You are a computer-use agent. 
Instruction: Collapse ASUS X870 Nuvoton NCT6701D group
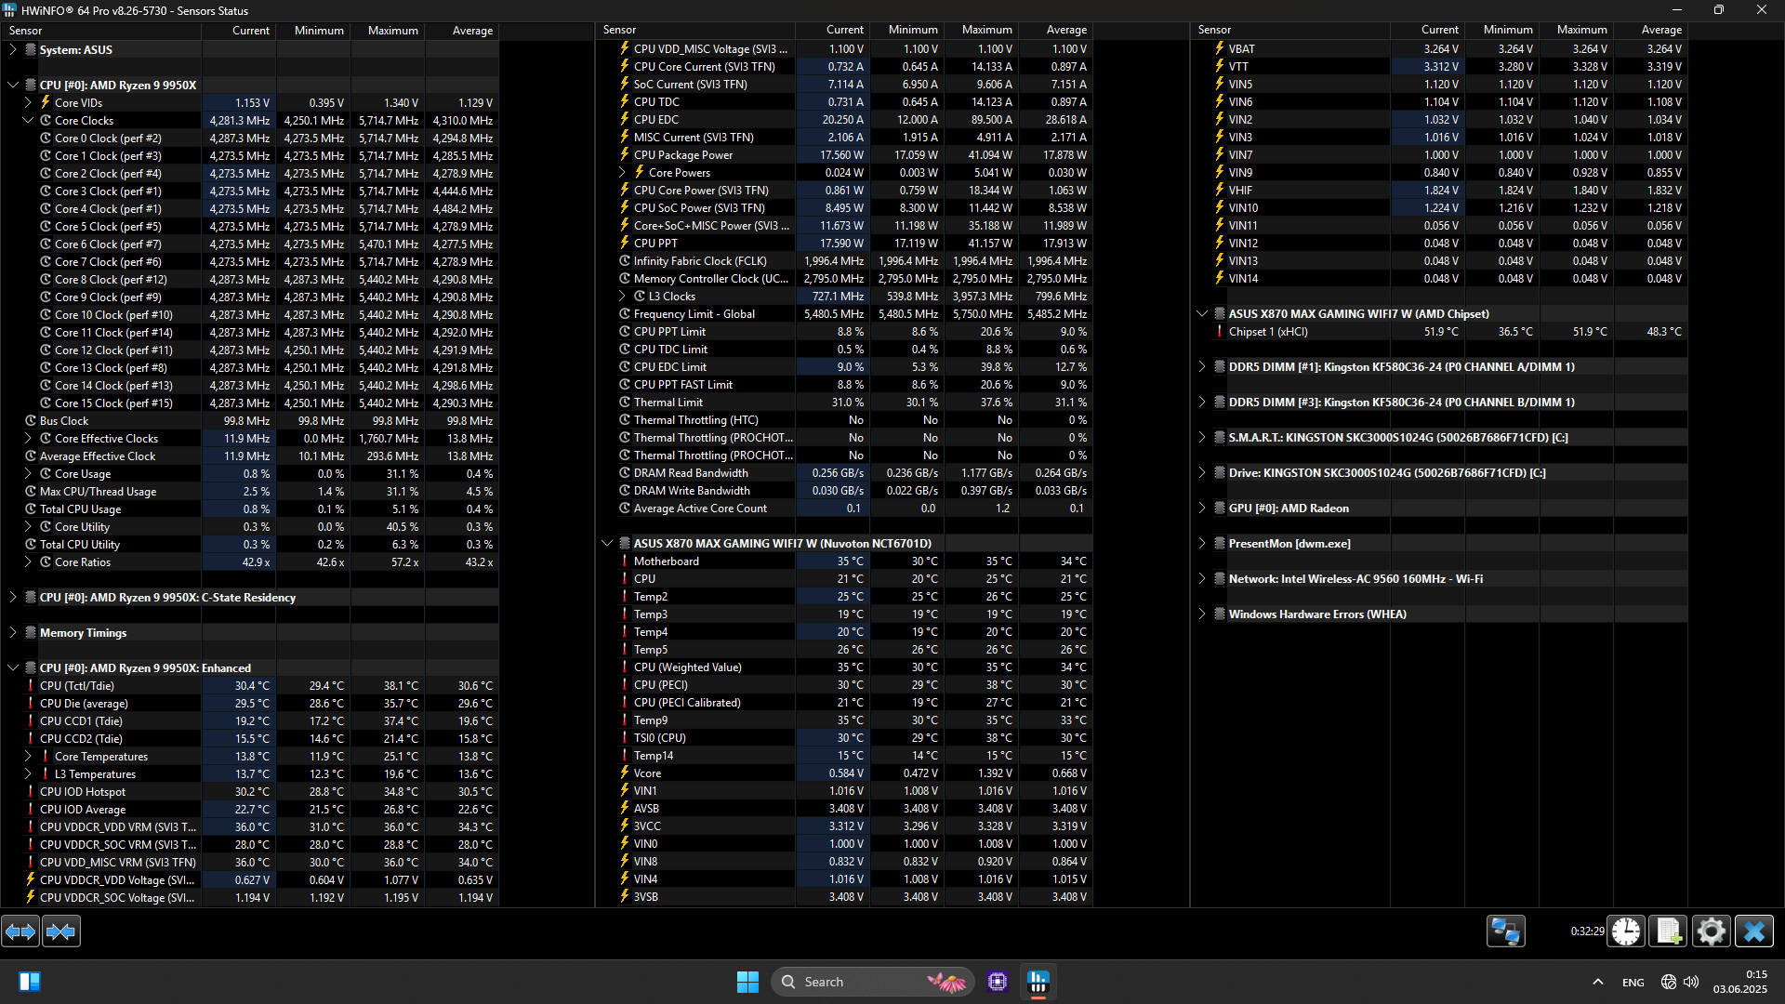[x=607, y=544]
